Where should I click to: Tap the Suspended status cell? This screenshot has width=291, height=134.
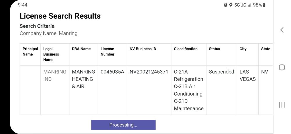[221, 72]
